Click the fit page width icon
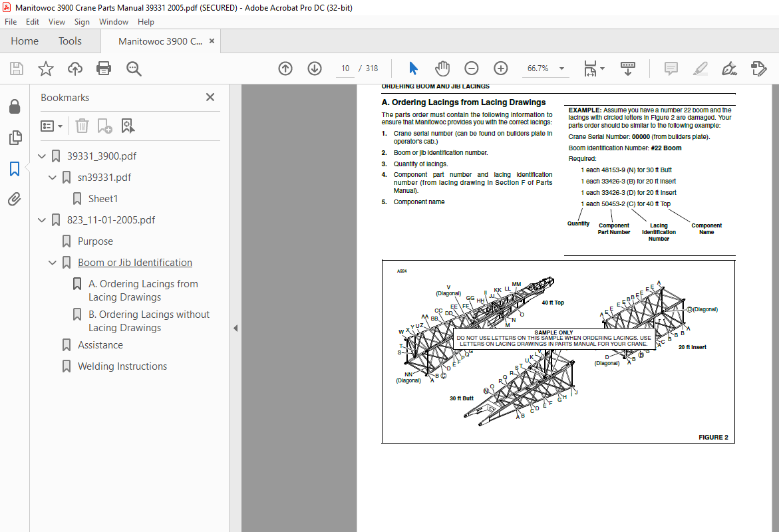Screen dimensions: 779x532 [590, 68]
